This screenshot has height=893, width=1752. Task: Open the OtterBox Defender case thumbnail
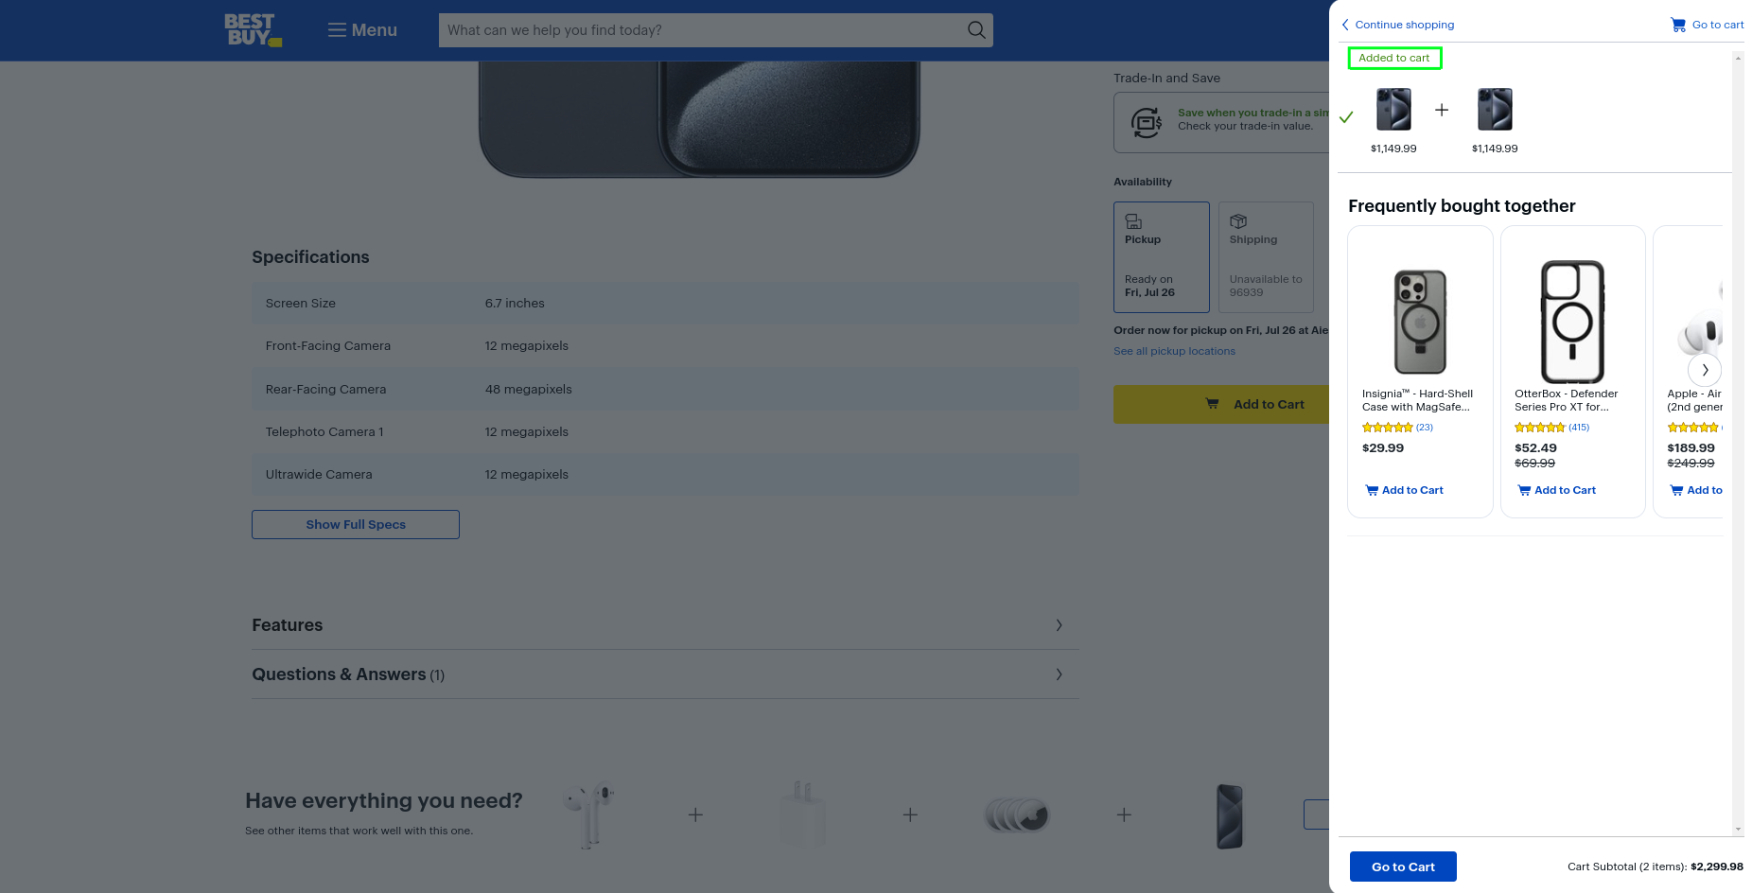tap(1572, 322)
